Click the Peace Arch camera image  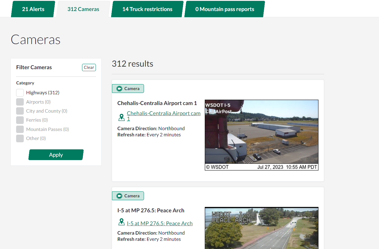[261, 228]
